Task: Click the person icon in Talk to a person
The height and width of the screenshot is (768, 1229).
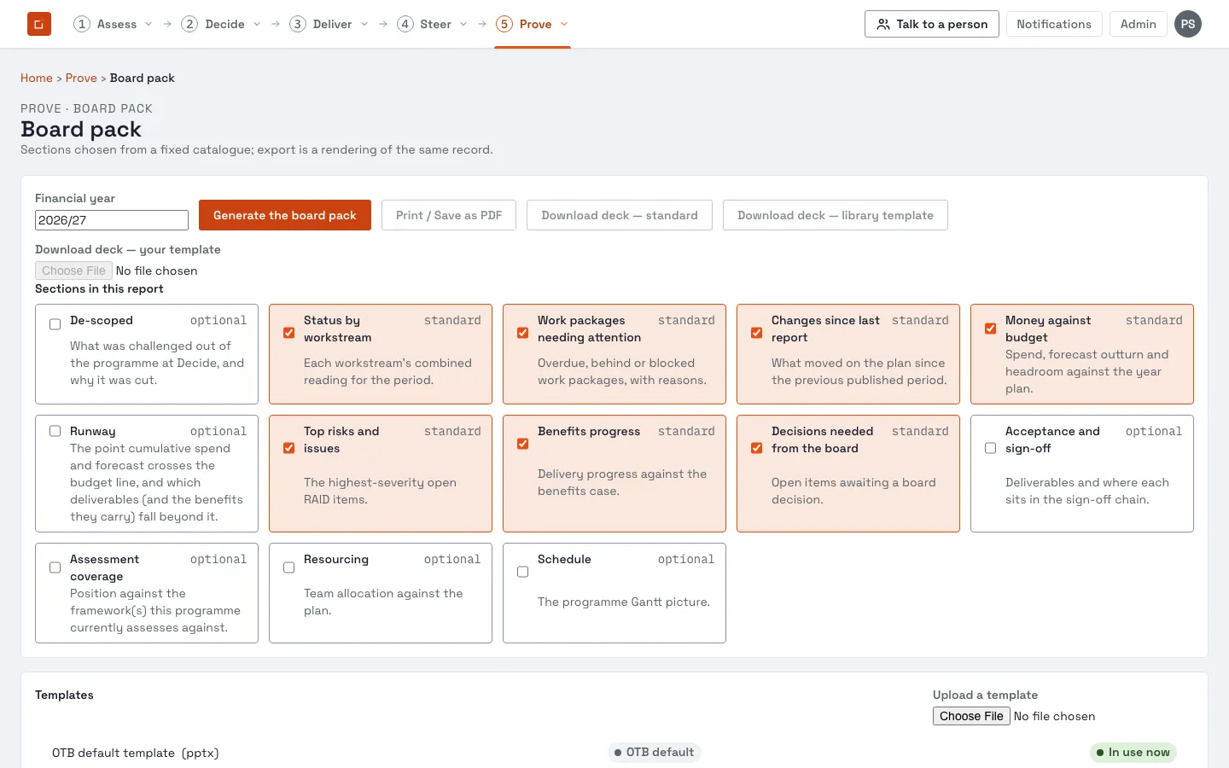Action: pyautogui.click(x=883, y=24)
